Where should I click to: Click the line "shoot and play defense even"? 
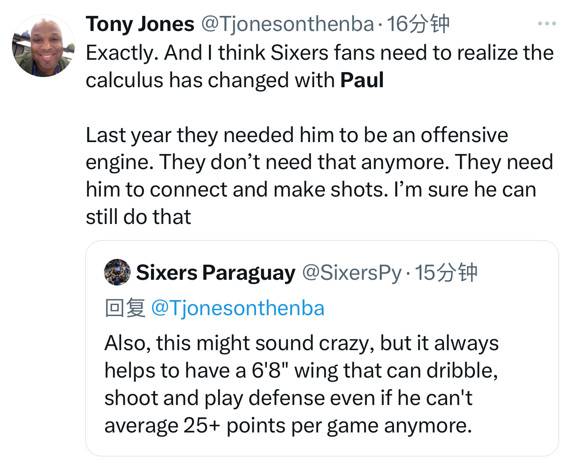pyautogui.click(x=288, y=398)
